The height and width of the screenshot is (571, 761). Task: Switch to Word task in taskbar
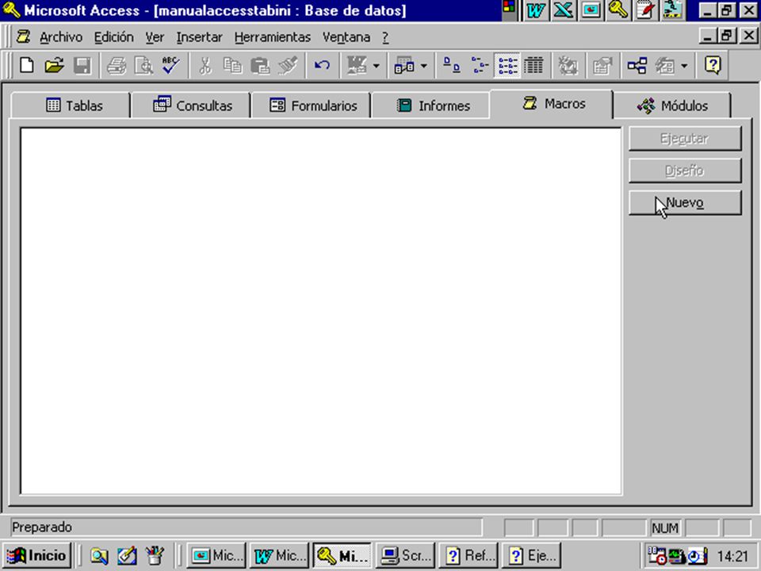279,555
